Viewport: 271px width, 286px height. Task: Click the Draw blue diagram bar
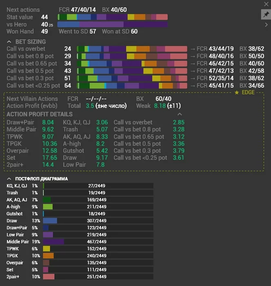click(50, 221)
